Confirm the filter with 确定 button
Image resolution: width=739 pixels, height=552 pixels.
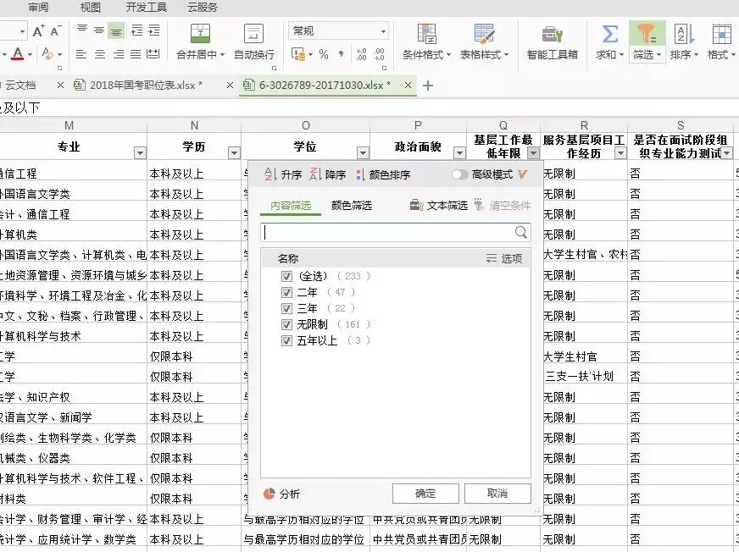pyautogui.click(x=425, y=493)
